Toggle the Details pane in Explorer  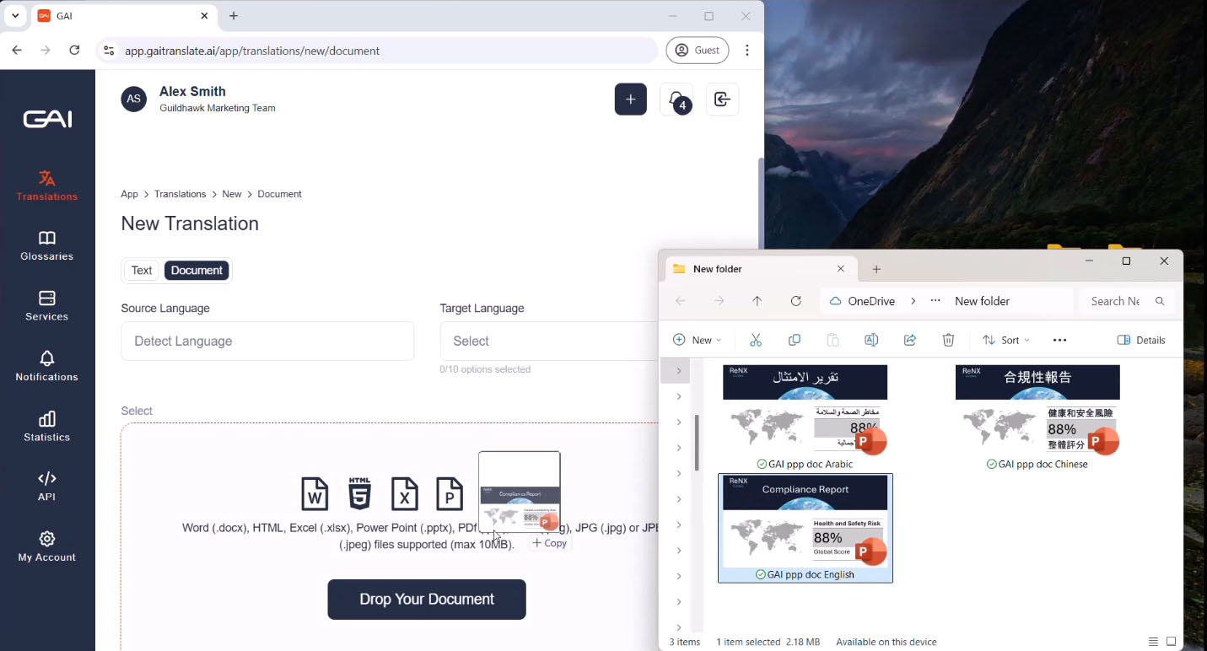(1141, 340)
